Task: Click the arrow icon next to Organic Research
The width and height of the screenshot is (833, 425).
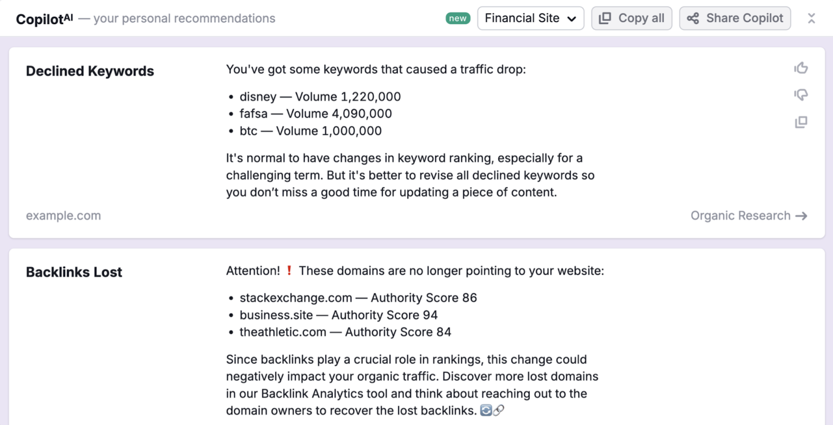Action: (x=802, y=215)
